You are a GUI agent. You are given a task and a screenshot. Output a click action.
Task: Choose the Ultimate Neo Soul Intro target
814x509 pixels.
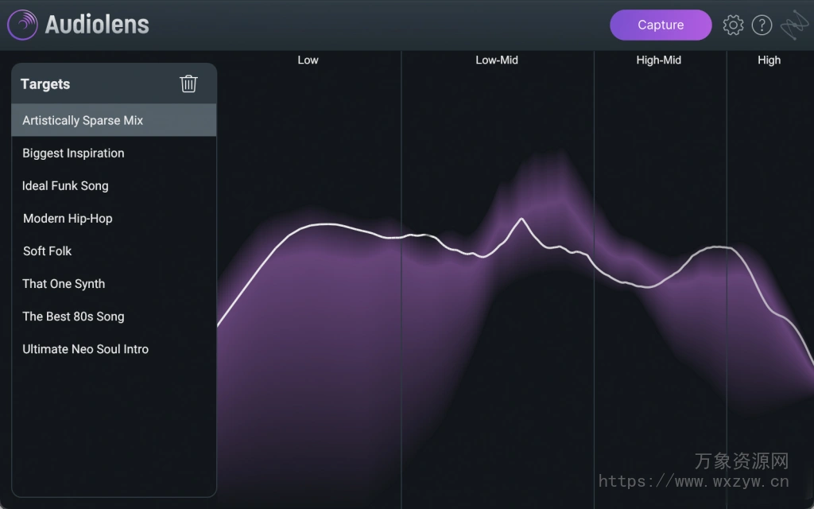pos(85,348)
